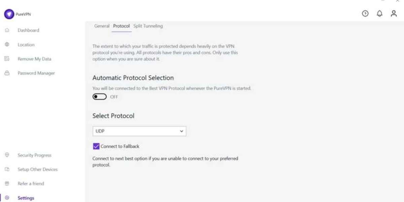Click the PureVPN shield logo

tap(9, 14)
